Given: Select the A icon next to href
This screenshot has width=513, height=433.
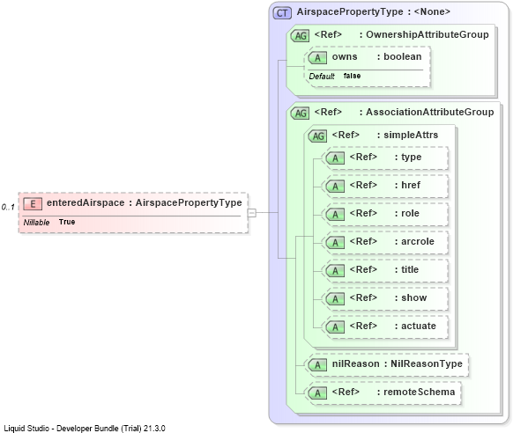Looking at the screenshot, I should click(x=335, y=187).
